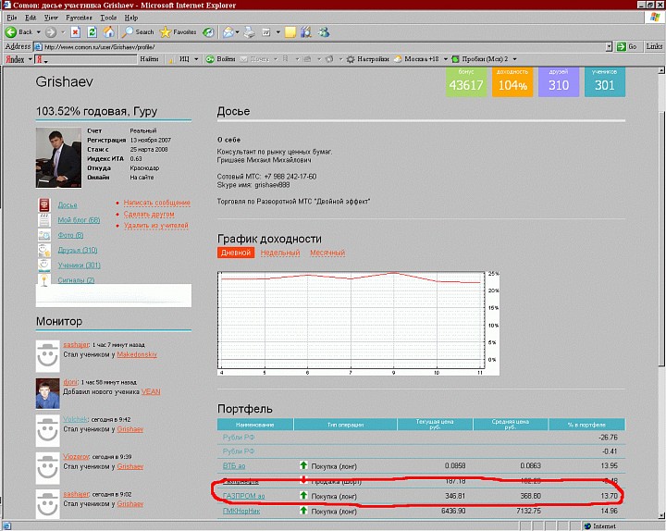Click the VEAN link in Монитор
Viewport: 666px width, 531px height.
(151, 391)
